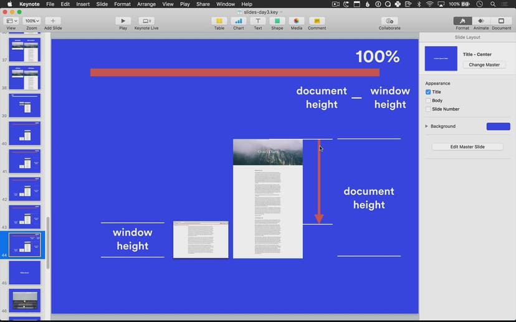
Task: Open the Keynote menu
Action: 29,4
